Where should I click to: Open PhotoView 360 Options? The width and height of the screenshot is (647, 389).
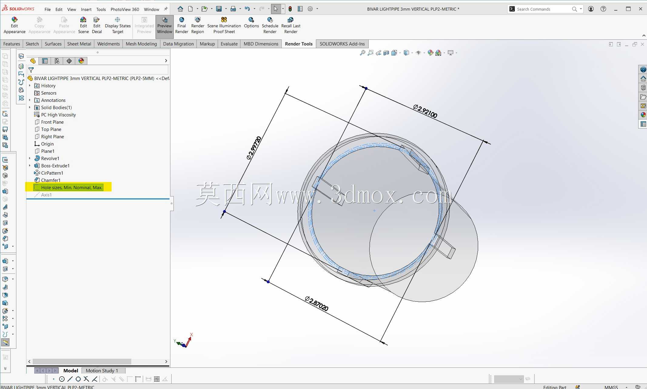(251, 23)
